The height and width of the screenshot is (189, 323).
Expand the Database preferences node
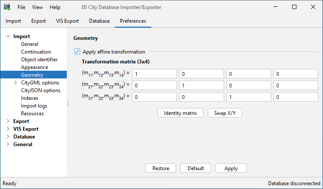click(8, 137)
